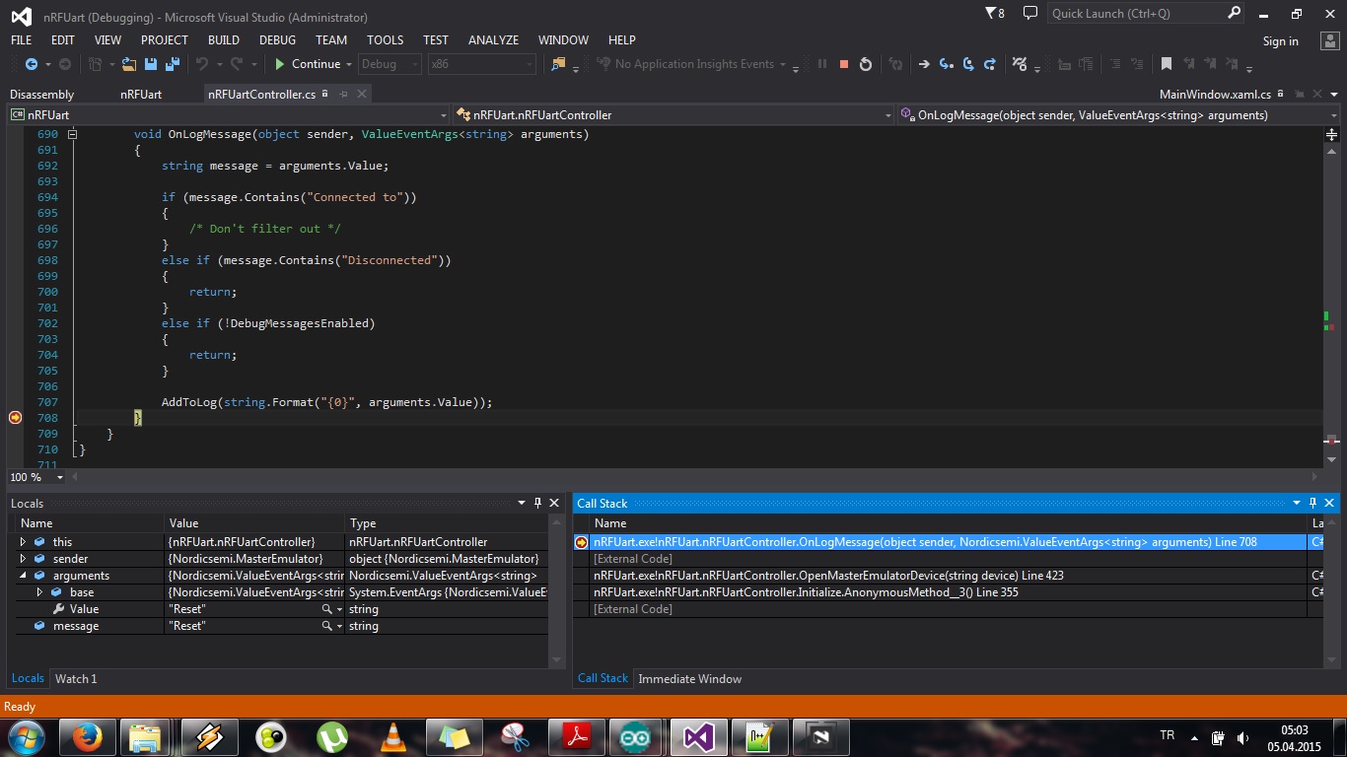Click the Show Next Statement arrow
The image size is (1347, 757).
pos(924,64)
